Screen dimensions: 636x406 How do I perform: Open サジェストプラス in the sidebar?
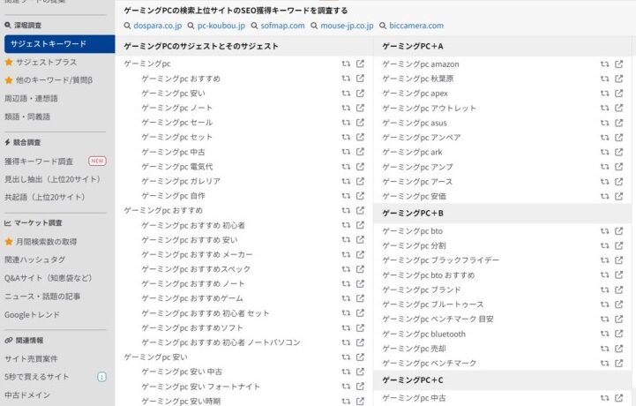tap(46, 62)
